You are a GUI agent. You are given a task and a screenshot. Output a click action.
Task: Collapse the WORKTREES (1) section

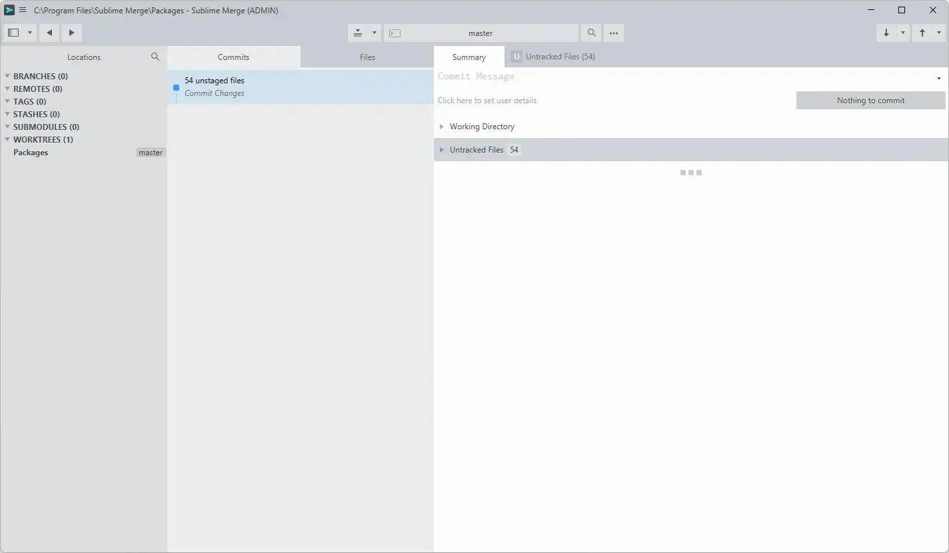tap(8, 140)
